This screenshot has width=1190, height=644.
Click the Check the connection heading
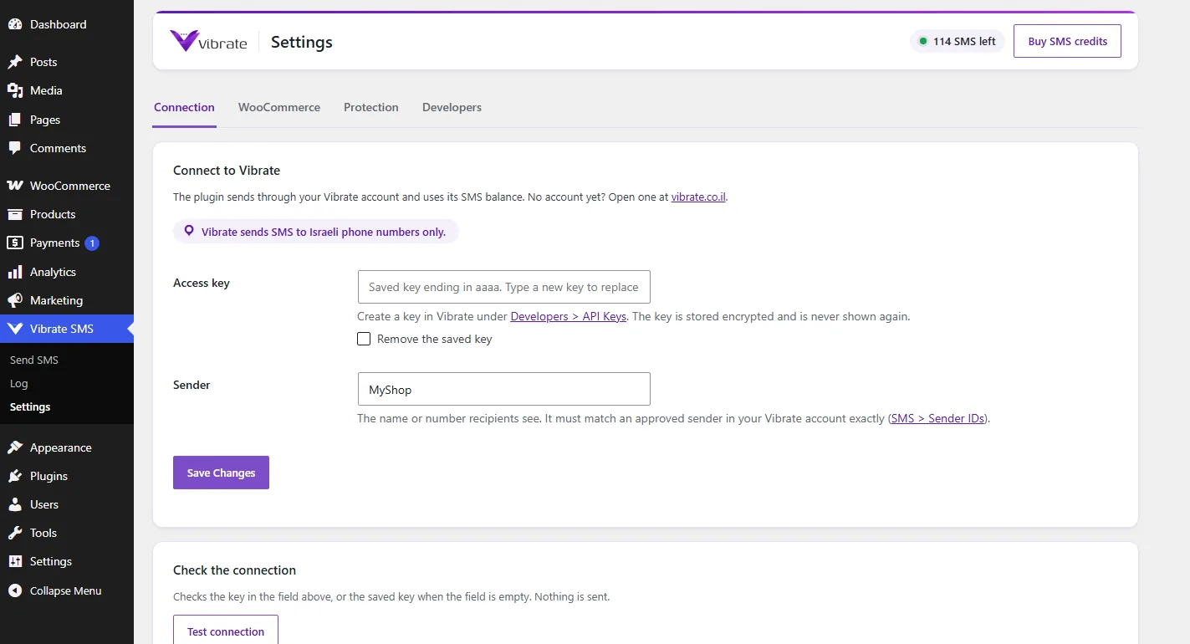[x=234, y=570]
